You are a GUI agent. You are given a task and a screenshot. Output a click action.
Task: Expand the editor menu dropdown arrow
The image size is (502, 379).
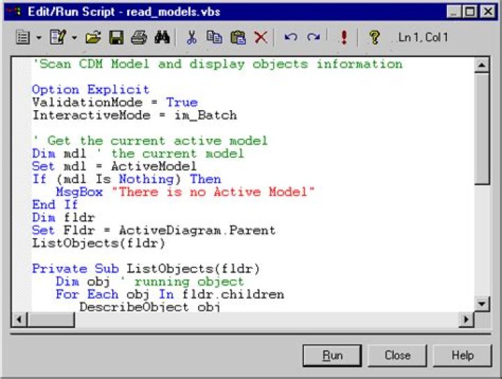point(39,38)
